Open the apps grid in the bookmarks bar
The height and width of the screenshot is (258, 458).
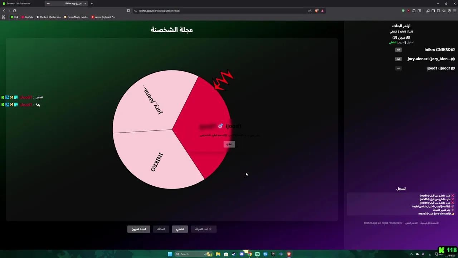pyautogui.click(x=4, y=17)
